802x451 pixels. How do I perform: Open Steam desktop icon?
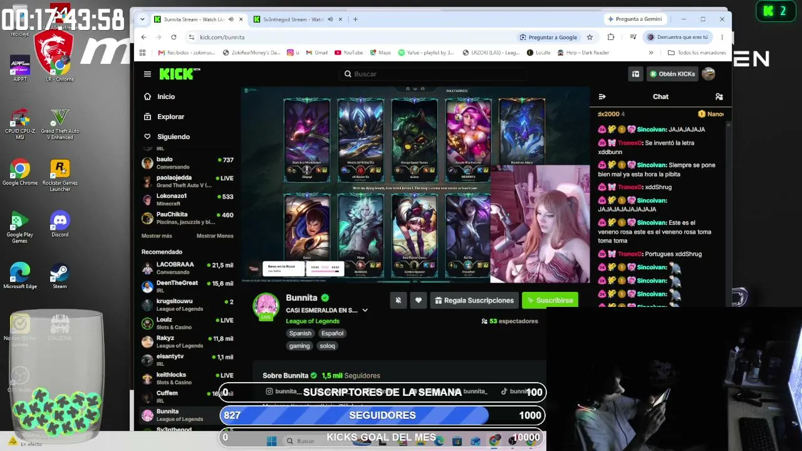[60, 276]
